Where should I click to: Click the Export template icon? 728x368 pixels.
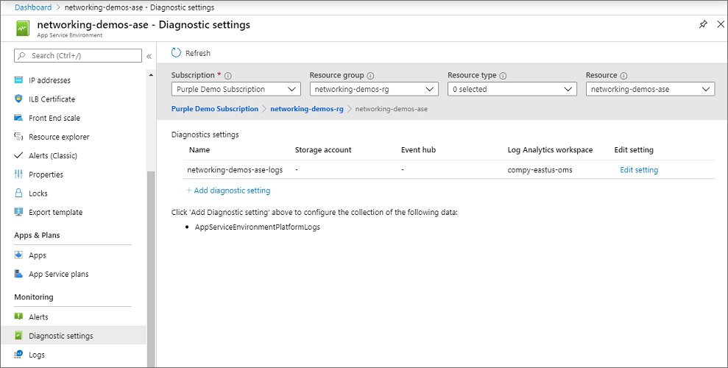(x=19, y=213)
